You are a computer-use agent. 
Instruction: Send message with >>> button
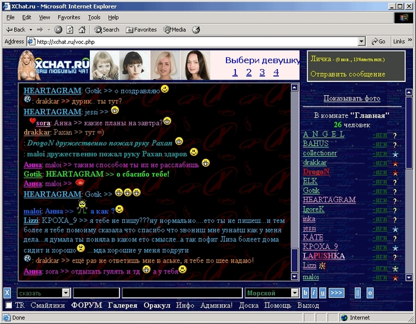[336, 293]
